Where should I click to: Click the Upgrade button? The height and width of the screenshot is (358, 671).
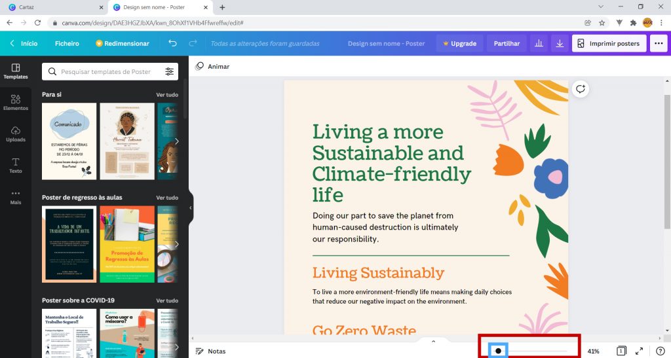click(x=459, y=43)
